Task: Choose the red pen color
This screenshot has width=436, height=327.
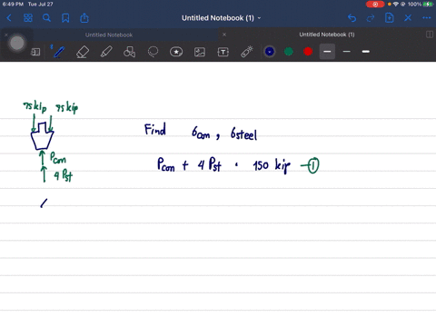Action: coord(308,52)
